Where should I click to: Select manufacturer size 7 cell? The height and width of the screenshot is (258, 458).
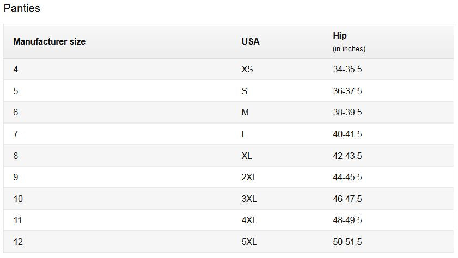pyautogui.click(x=16, y=134)
